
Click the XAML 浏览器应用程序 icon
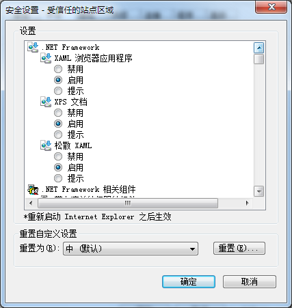pyautogui.click(x=46, y=58)
